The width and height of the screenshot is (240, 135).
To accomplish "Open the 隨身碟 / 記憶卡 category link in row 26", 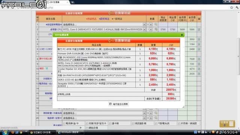I will click(54, 118).
